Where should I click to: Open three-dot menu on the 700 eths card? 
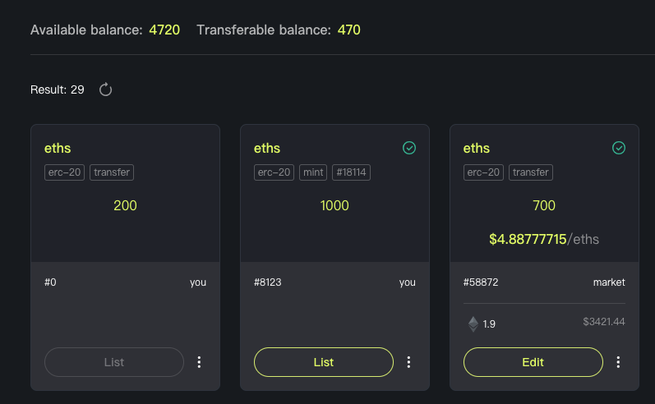618,362
